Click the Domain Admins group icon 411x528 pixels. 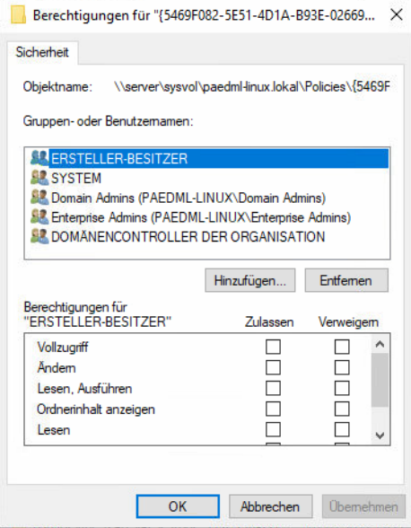(x=39, y=198)
